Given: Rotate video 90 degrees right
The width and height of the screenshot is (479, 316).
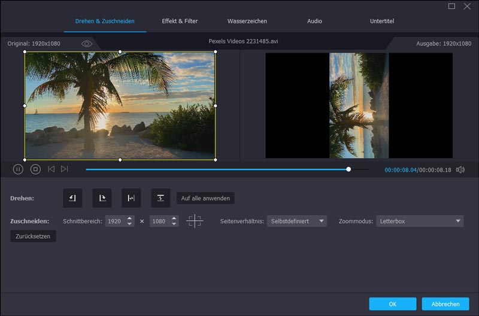Looking at the screenshot, I should point(102,198).
